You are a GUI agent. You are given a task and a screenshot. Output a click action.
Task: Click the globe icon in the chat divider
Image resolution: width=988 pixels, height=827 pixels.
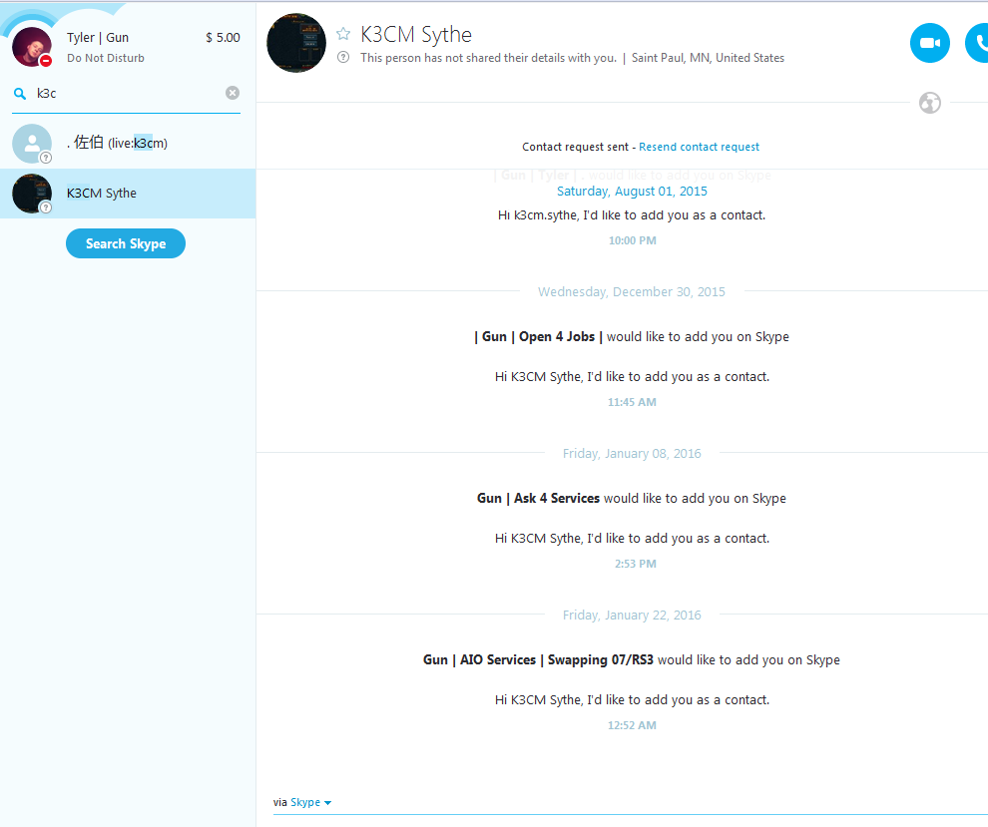click(929, 103)
